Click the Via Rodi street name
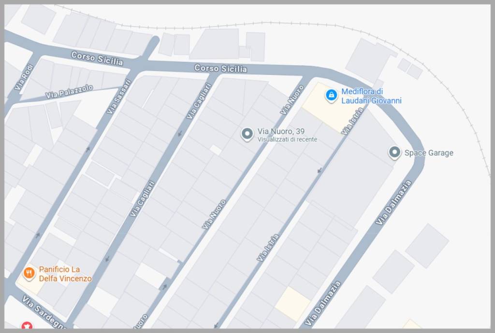Image resolution: width=495 pixels, height=333 pixels. [x=24, y=77]
